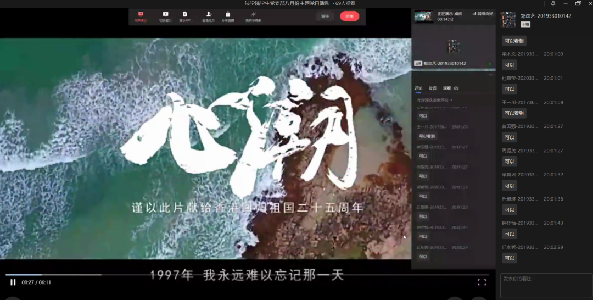Click sender name 曾国强-201933…
Viewport: 593px width, 300px height.
click(x=520, y=126)
